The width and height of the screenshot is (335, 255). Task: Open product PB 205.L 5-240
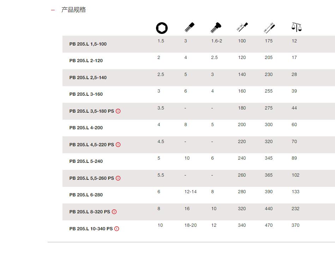pos(86,161)
